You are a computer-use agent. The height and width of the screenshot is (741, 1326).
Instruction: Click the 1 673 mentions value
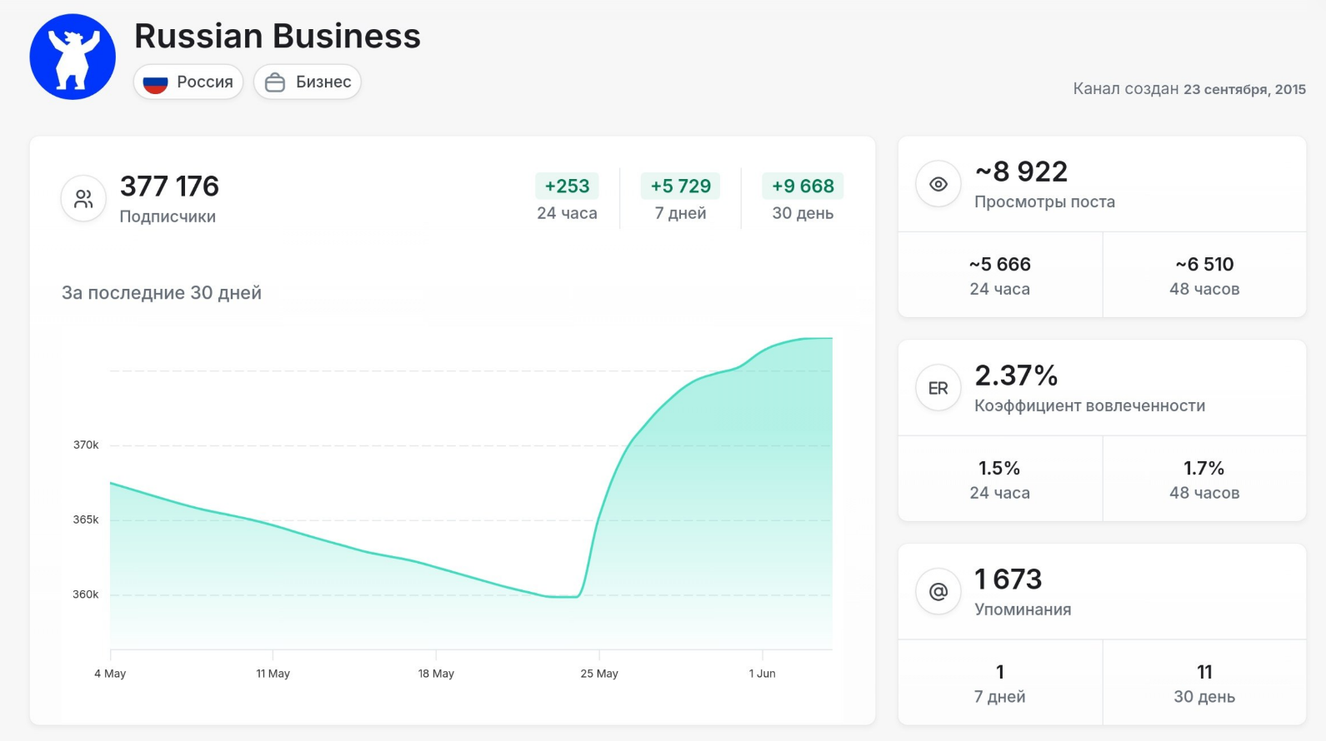tap(1008, 579)
